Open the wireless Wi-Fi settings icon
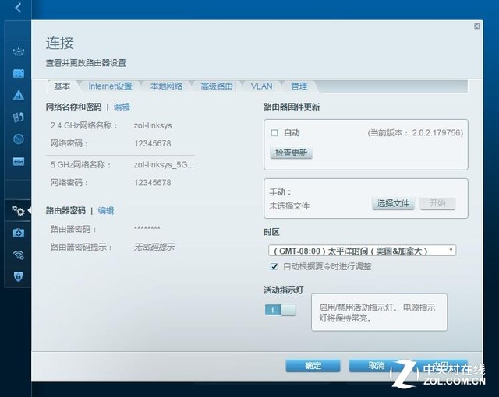This screenshot has width=499, height=397. (x=19, y=255)
